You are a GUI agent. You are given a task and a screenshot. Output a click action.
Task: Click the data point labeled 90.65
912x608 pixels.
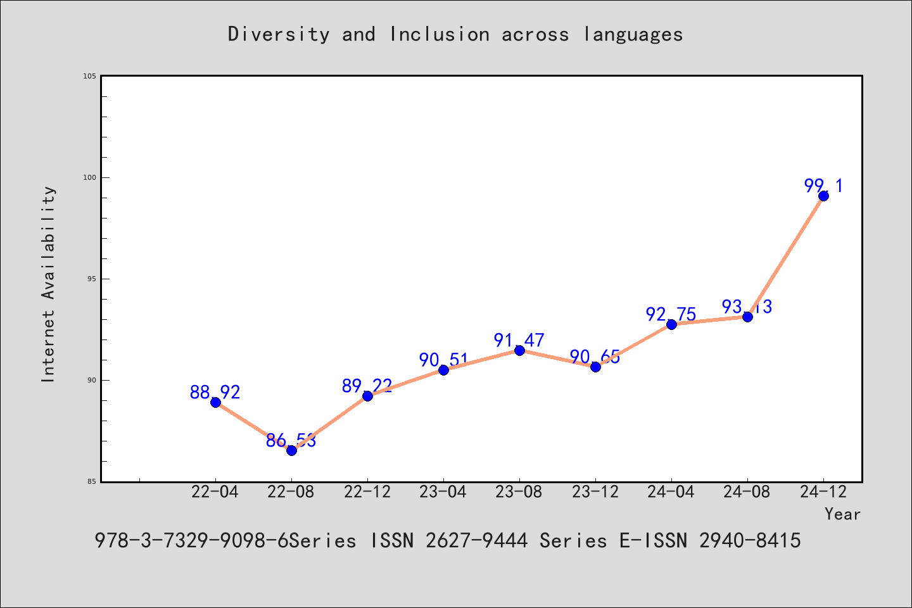[x=595, y=367]
